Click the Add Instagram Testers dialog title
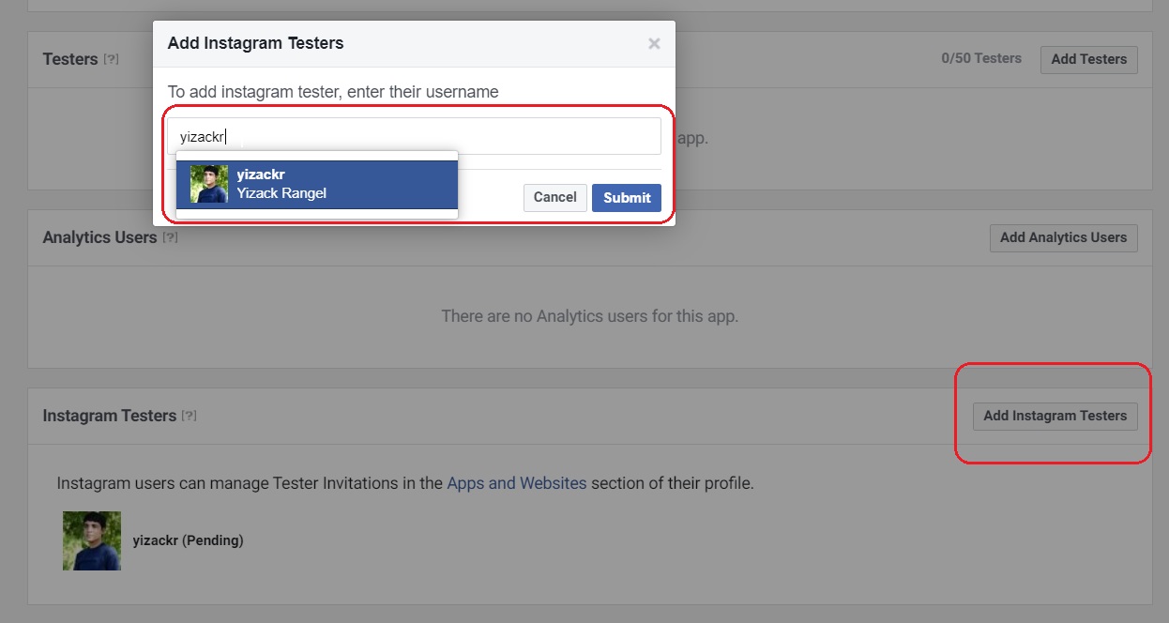 pyautogui.click(x=255, y=43)
